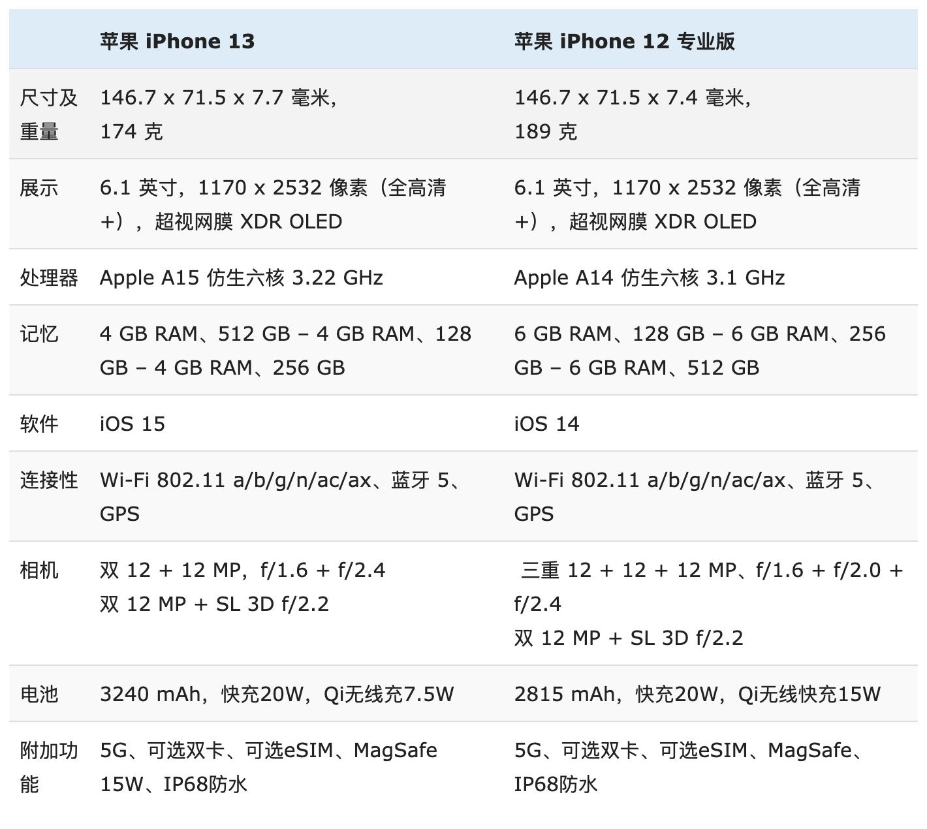Click the 3240 mAh battery cell
This screenshot has height=829, width=927.
[277, 694]
